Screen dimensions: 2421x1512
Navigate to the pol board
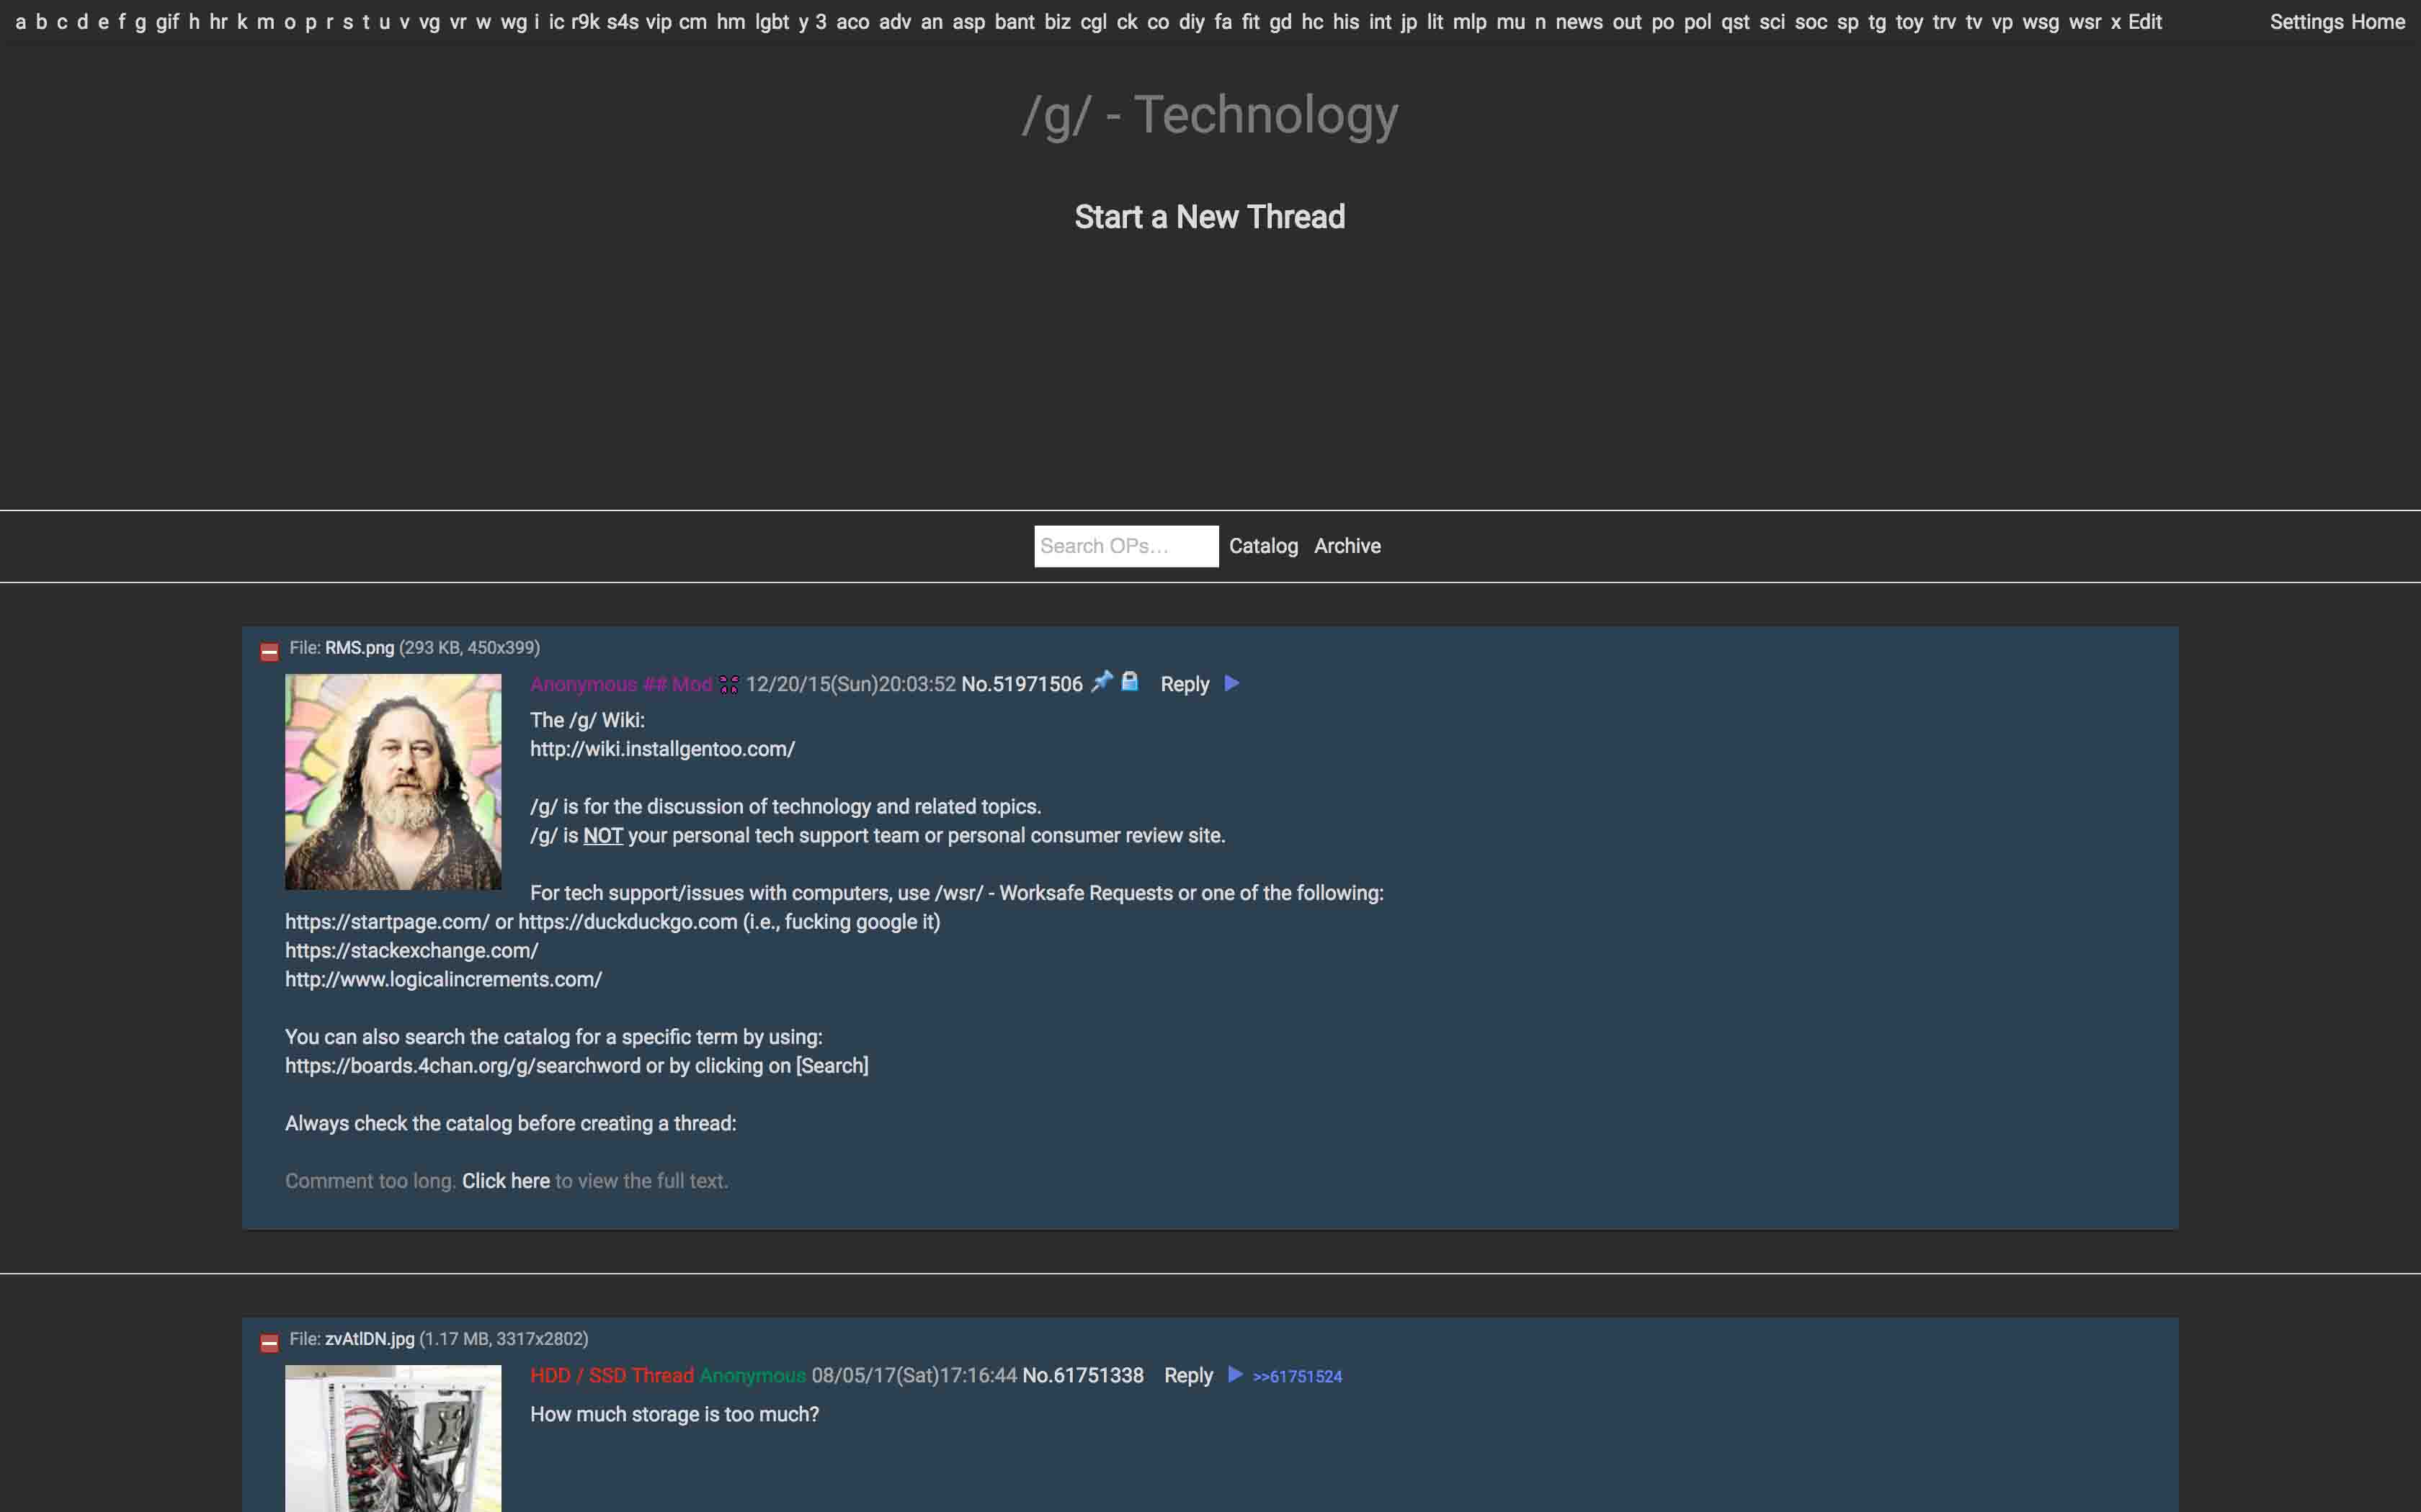pos(1697,22)
